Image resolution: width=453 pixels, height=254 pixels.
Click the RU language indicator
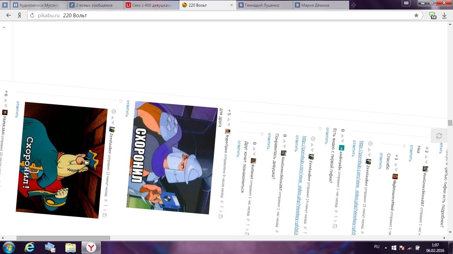[377, 247]
